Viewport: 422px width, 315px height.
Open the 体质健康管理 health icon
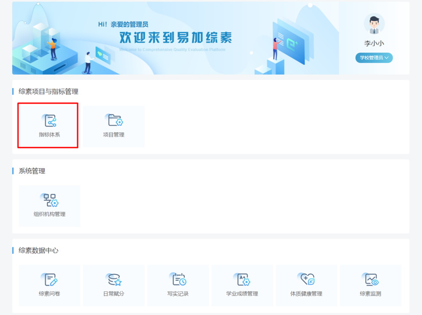tap(306, 279)
